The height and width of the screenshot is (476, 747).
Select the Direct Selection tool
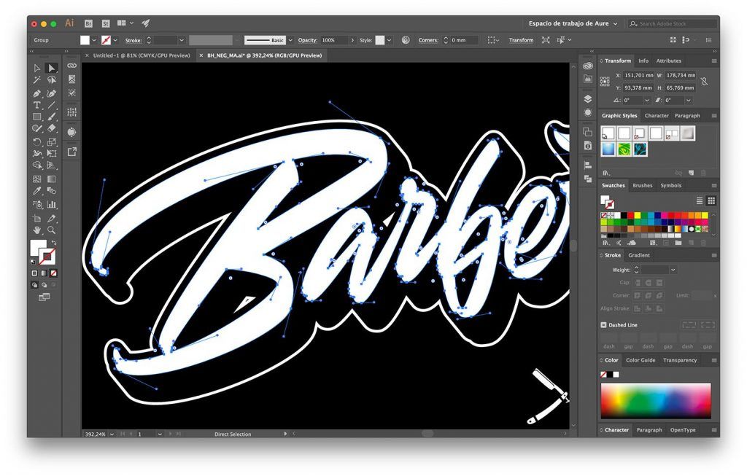pyautogui.click(x=52, y=69)
